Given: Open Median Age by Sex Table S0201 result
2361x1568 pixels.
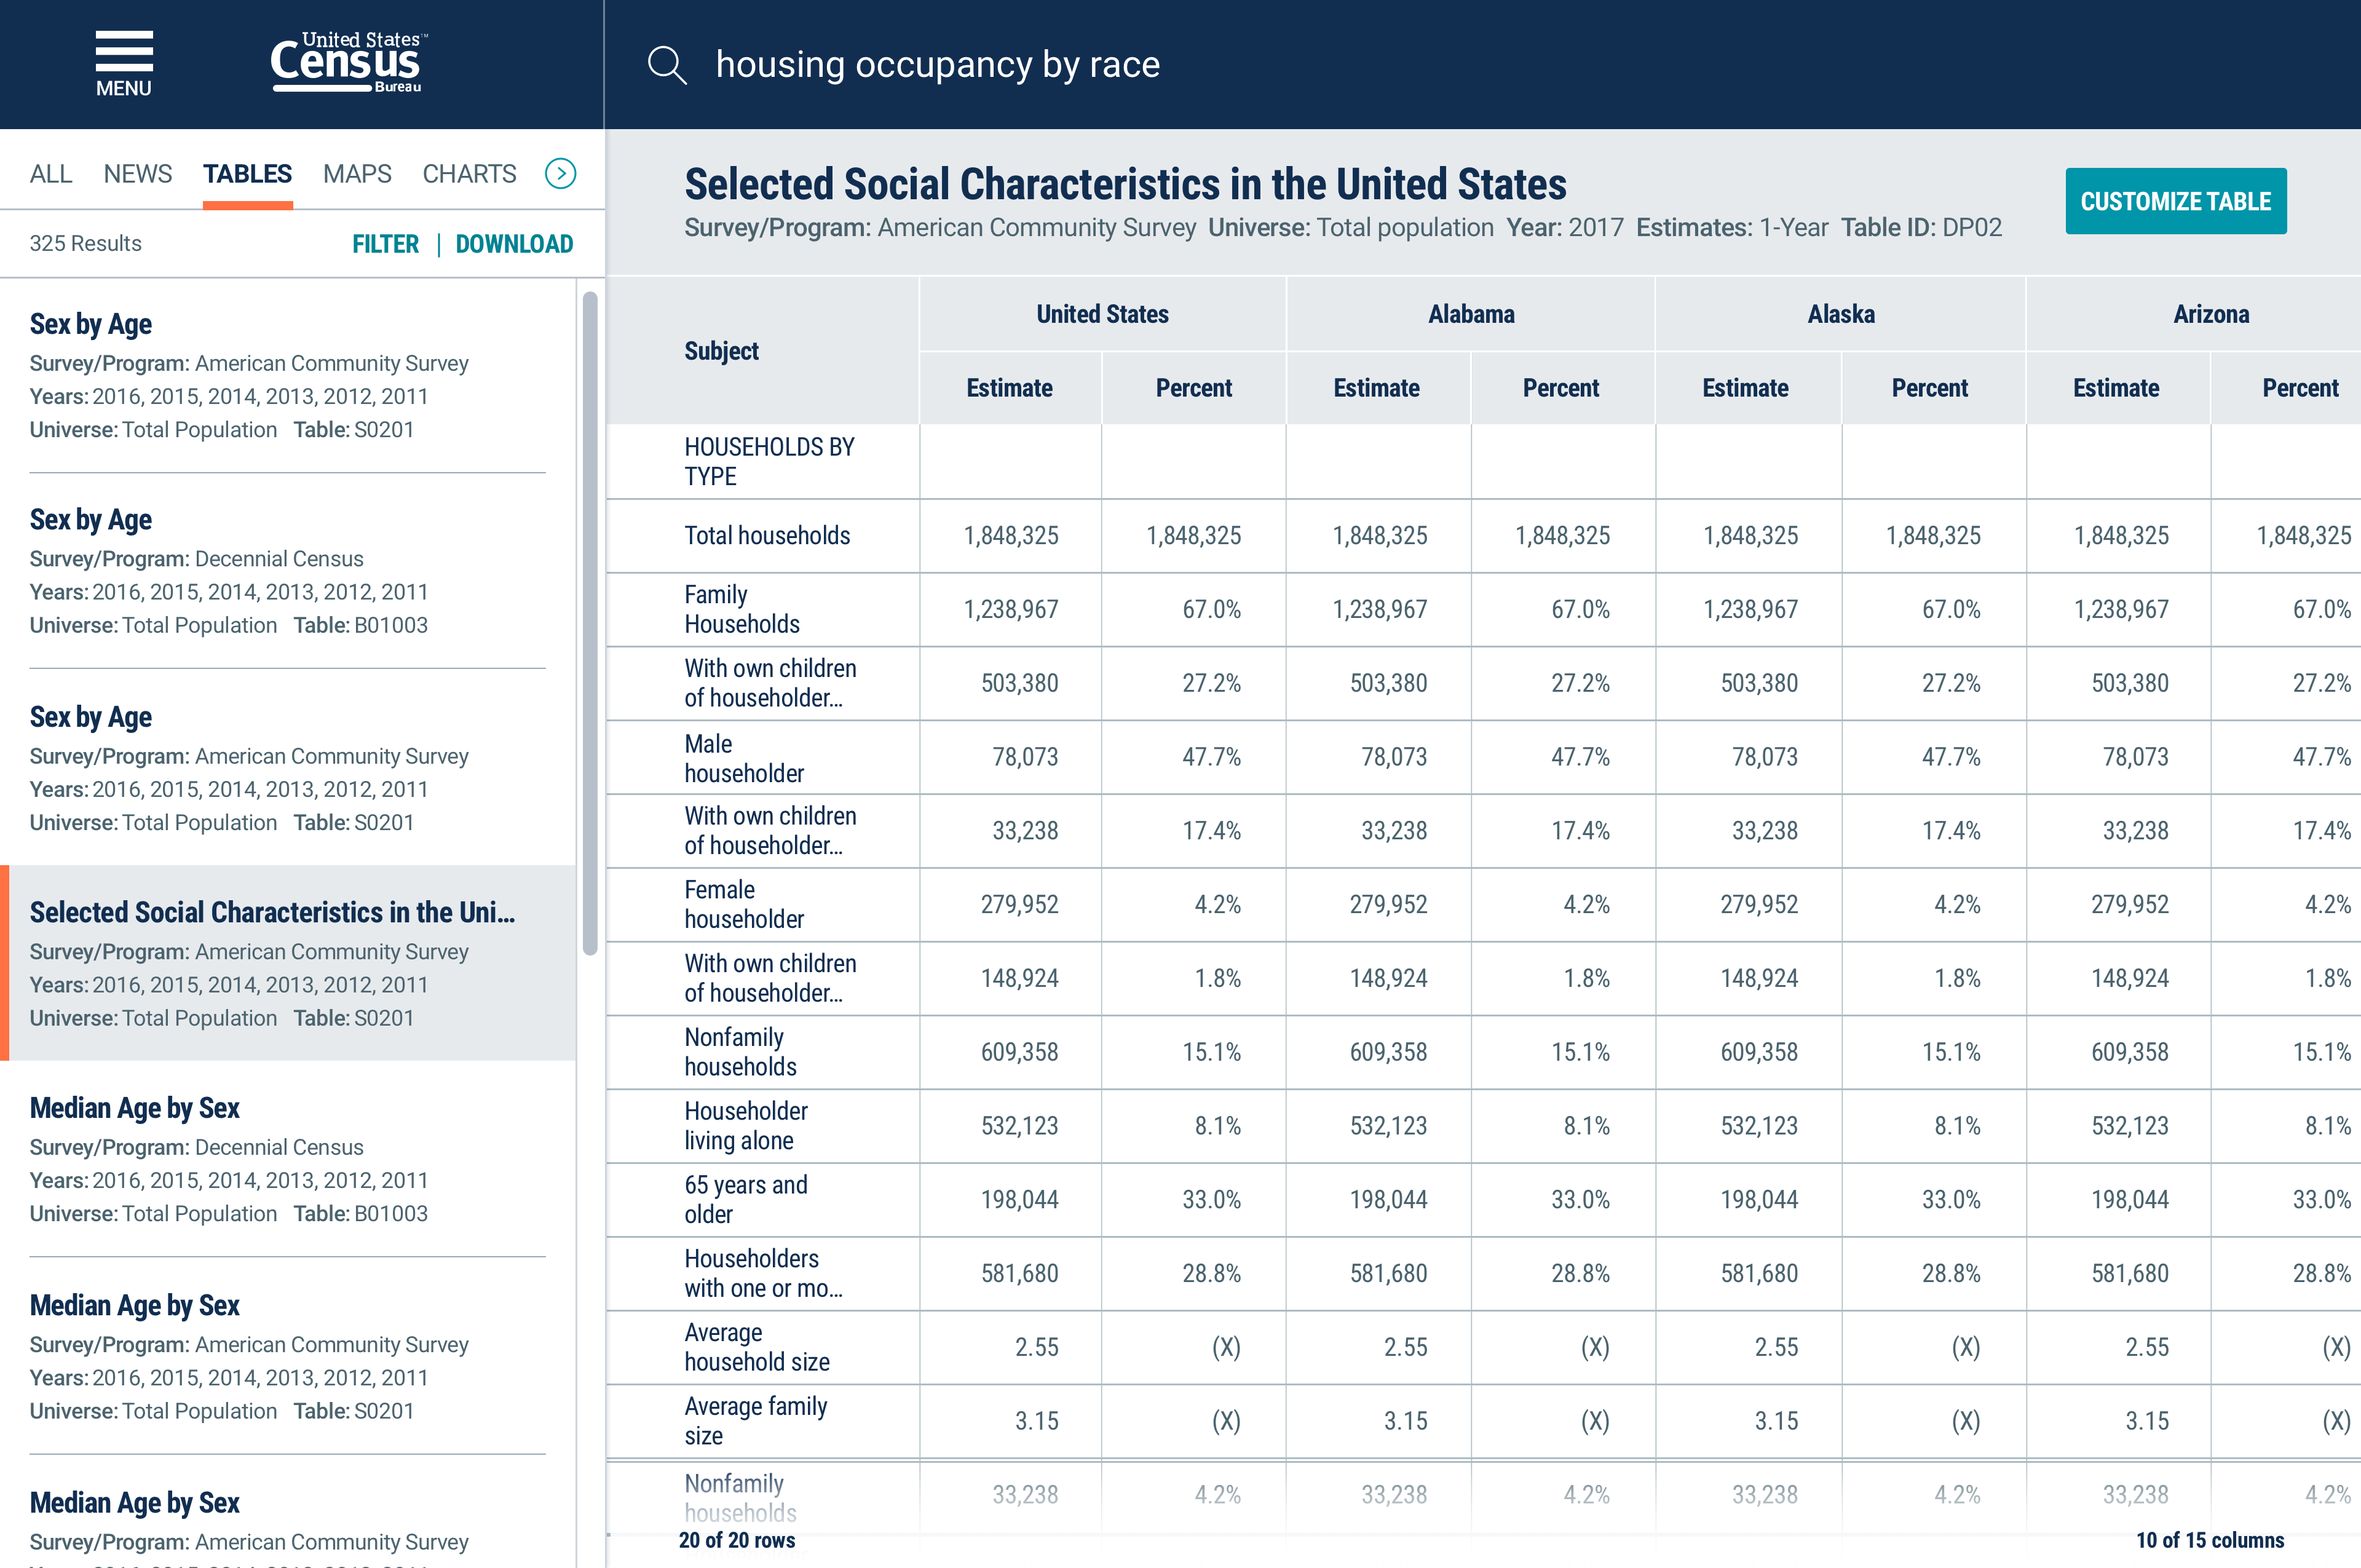Looking at the screenshot, I should (x=288, y=1357).
